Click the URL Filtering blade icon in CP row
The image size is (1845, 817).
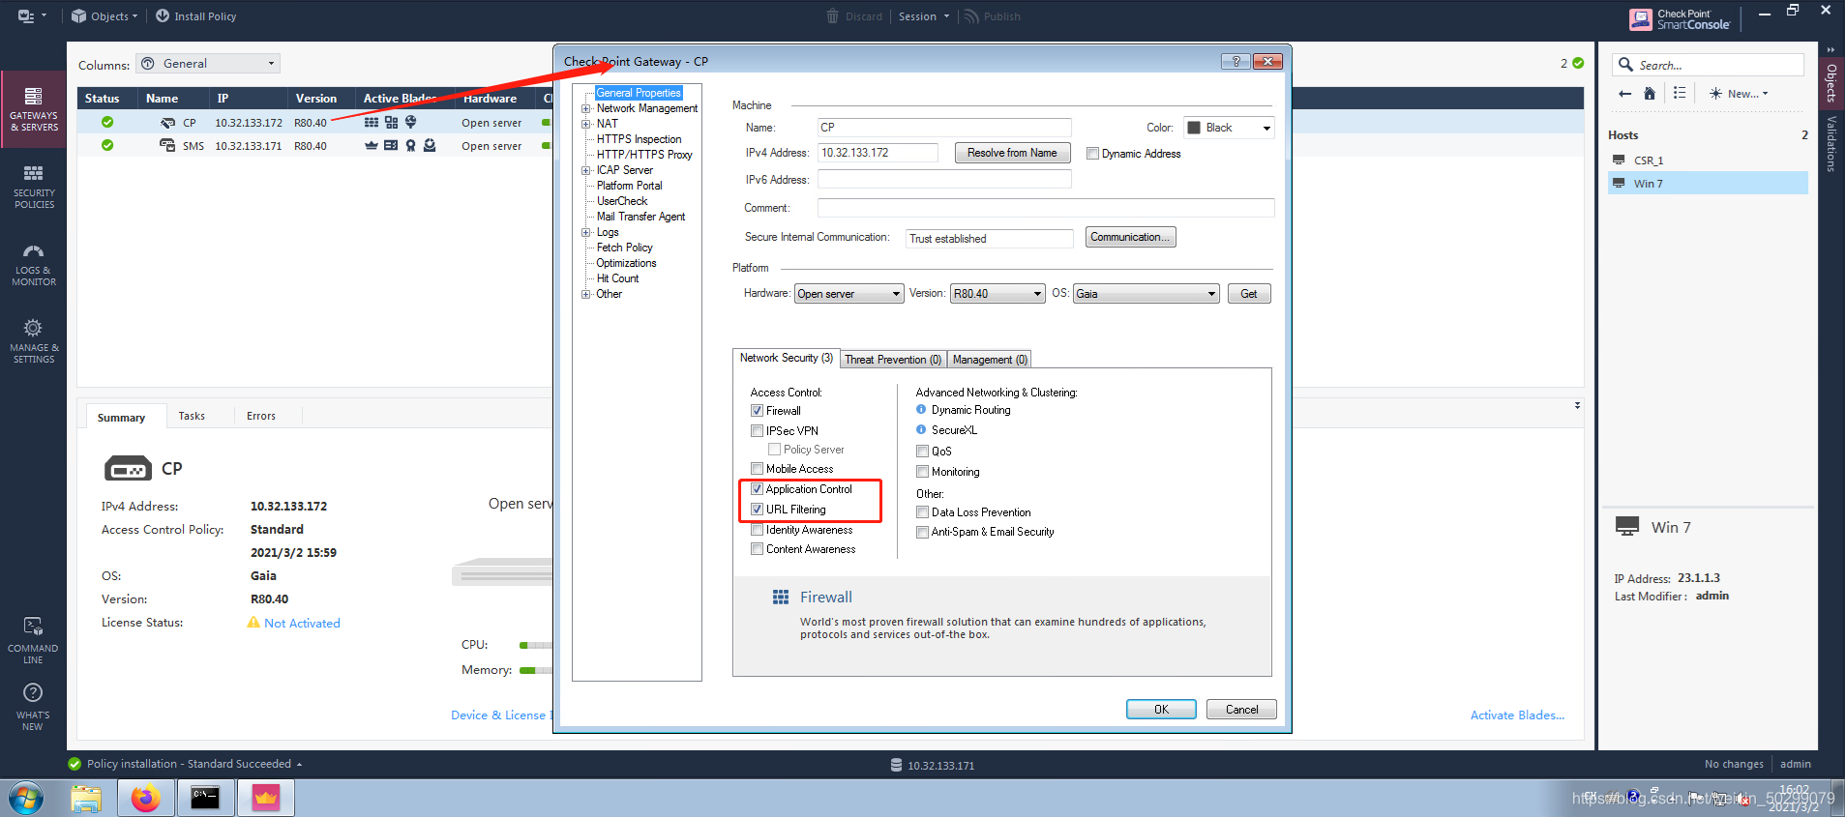(x=411, y=122)
